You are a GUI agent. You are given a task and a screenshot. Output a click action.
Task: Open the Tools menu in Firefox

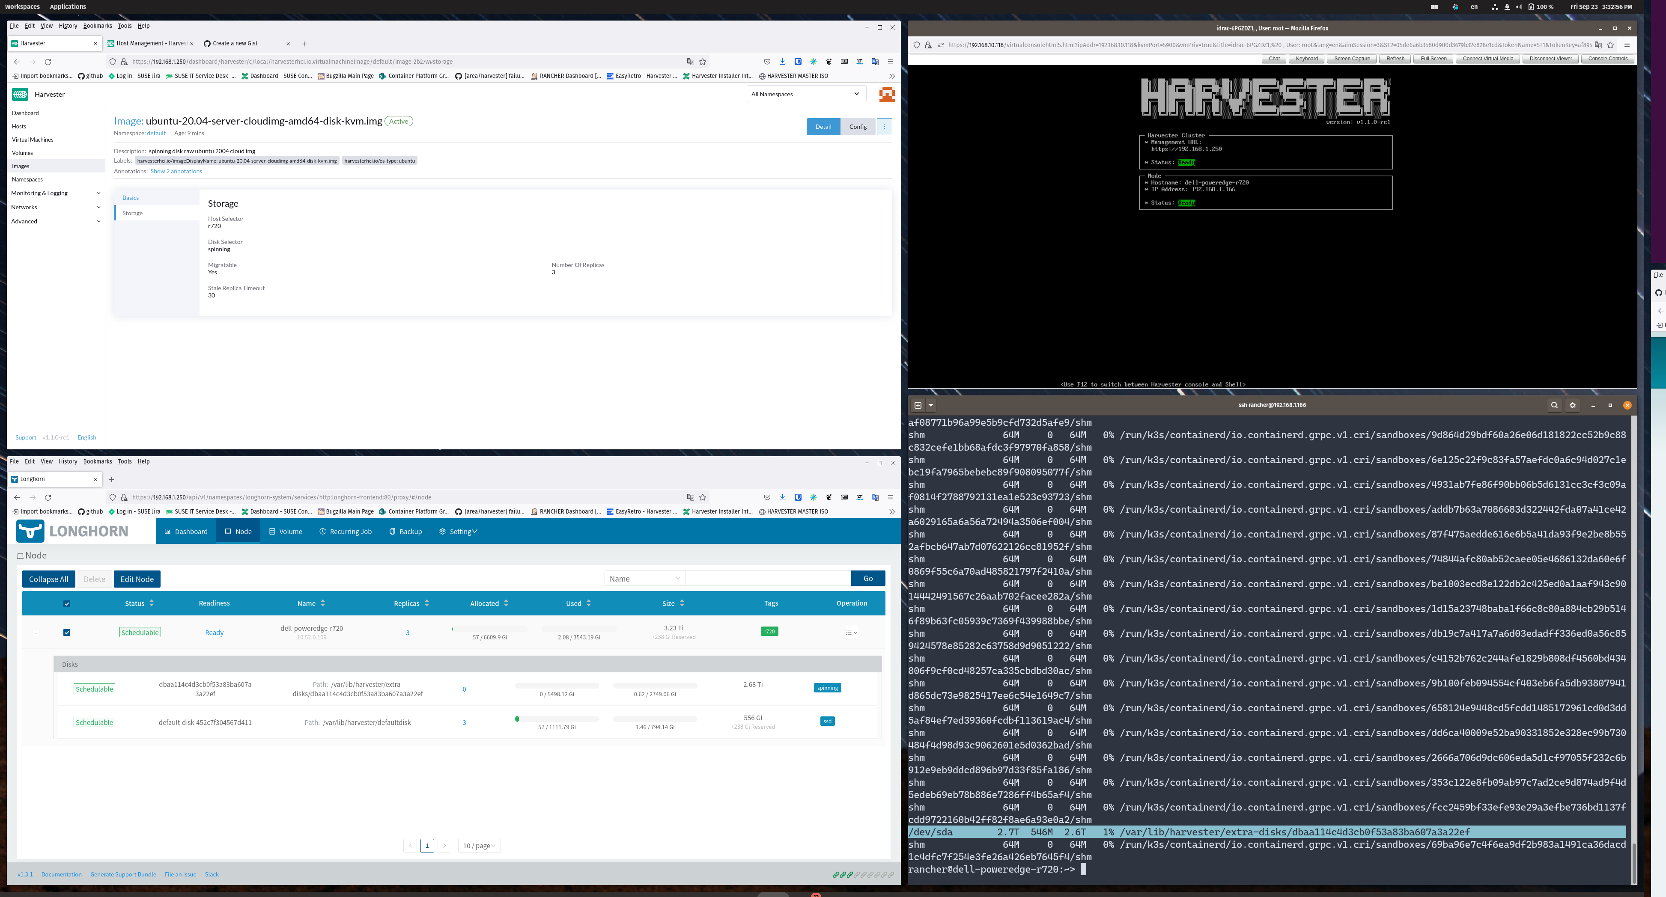tap(124, 26)
